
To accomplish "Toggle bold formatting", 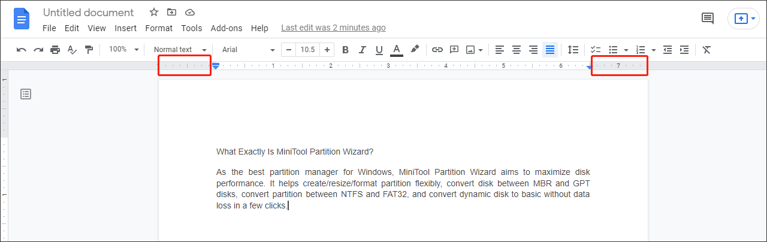I will (x=345, y=50).
